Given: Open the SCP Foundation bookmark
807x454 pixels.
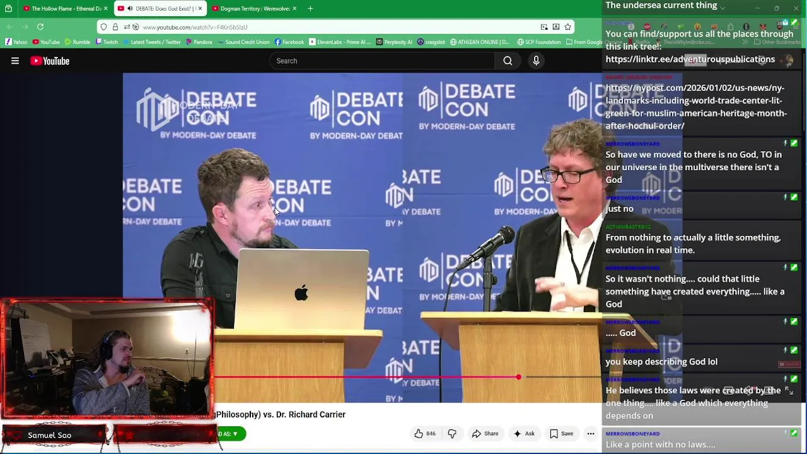Looking at the screenshot, I should point(539,42).
